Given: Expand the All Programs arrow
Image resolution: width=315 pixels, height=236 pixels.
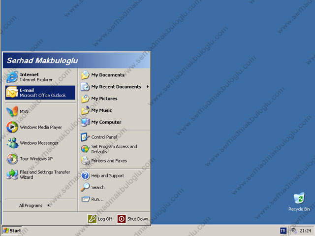Looking at the screenshot, I should (x=48, y=205).
